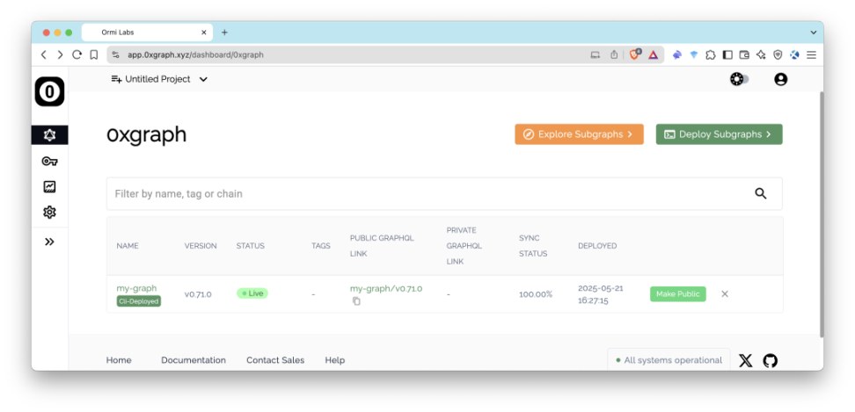Open the settings gear in sidebar
The height and width of the screenshot is (412, 855).
pyautogui.click(x=49, y=212)
